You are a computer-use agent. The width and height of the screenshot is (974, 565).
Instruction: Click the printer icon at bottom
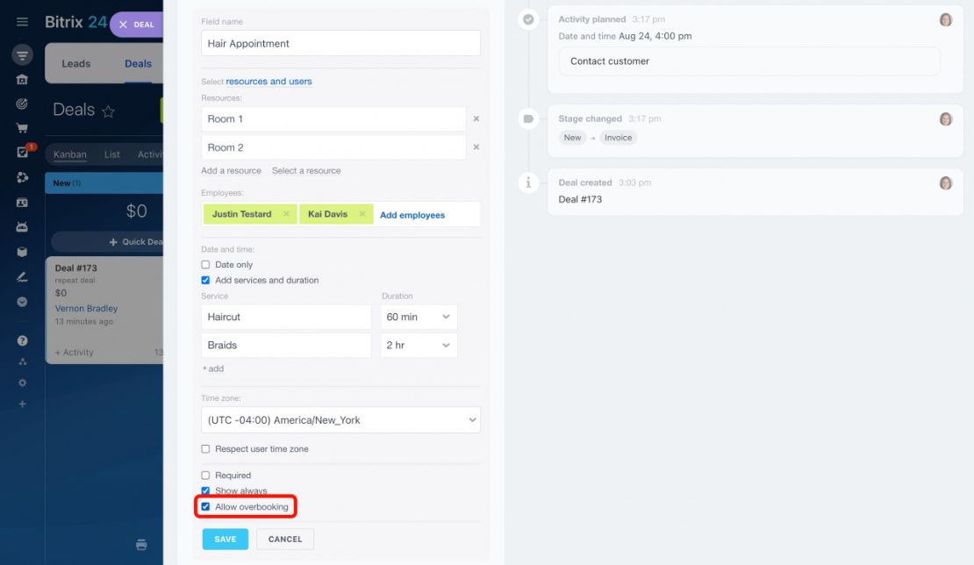click(x=141, y=545)
